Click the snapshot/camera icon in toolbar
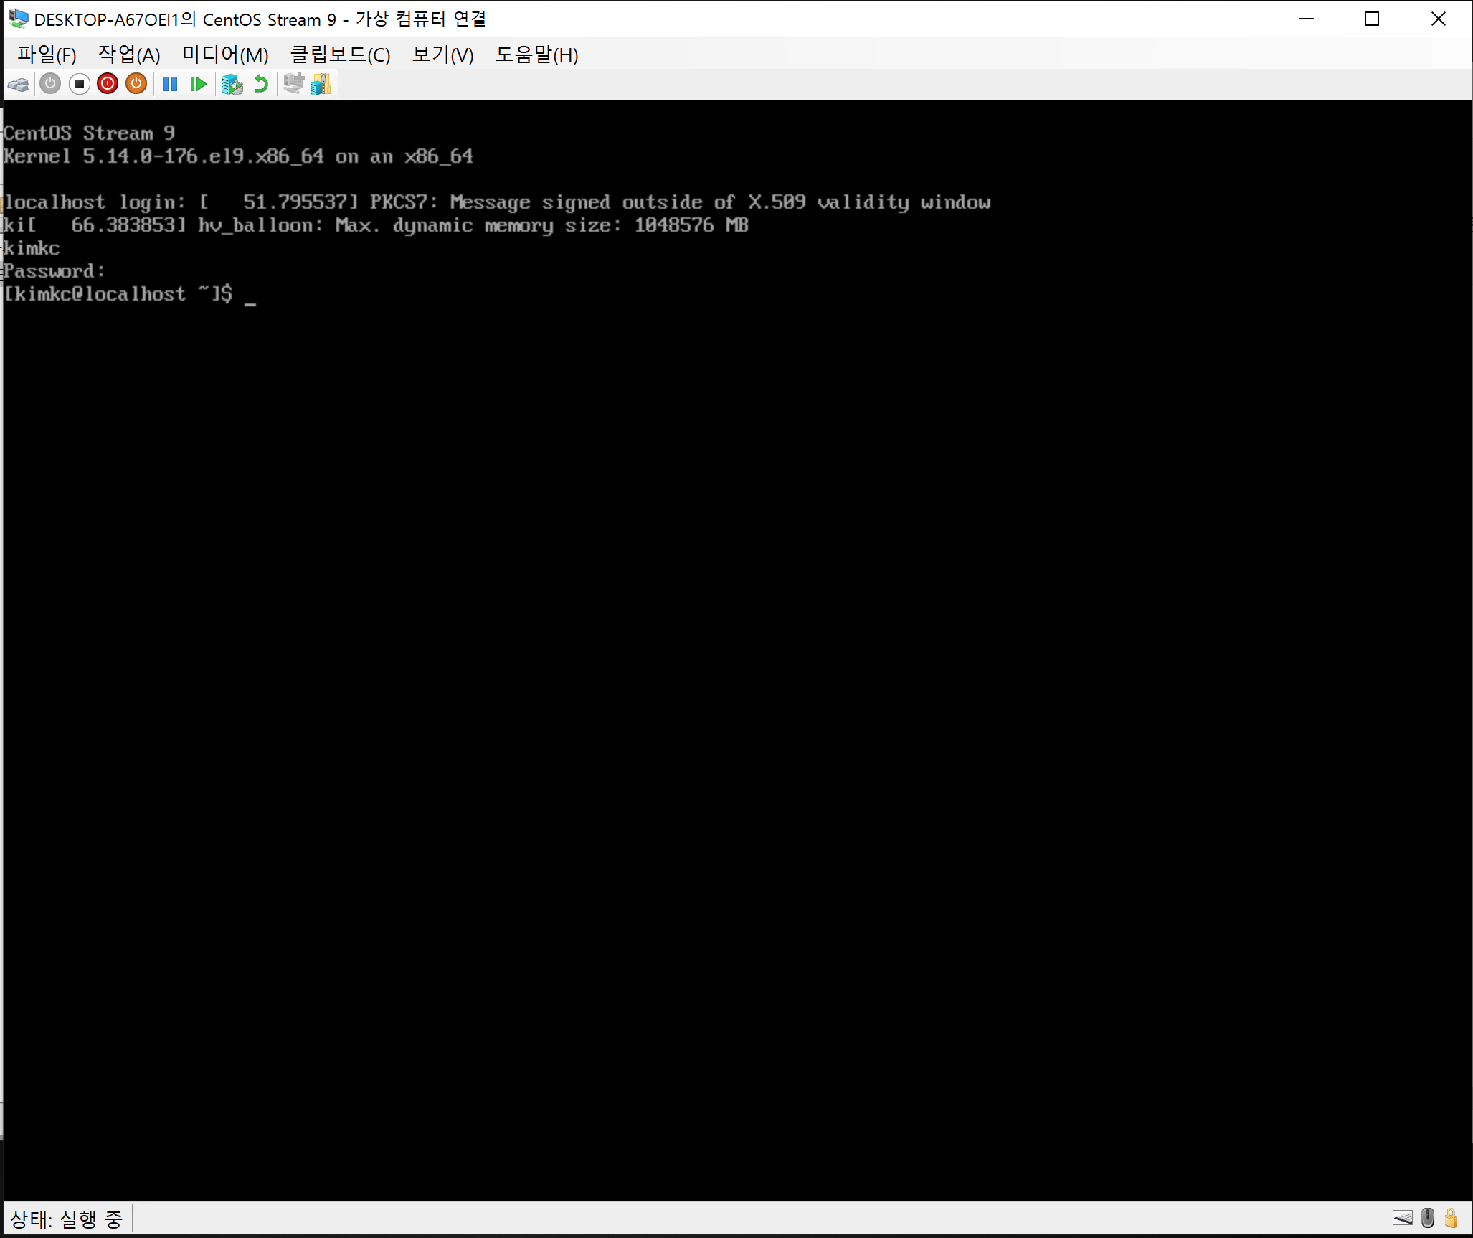The image size is (1473, 1238). pos(232,82)
